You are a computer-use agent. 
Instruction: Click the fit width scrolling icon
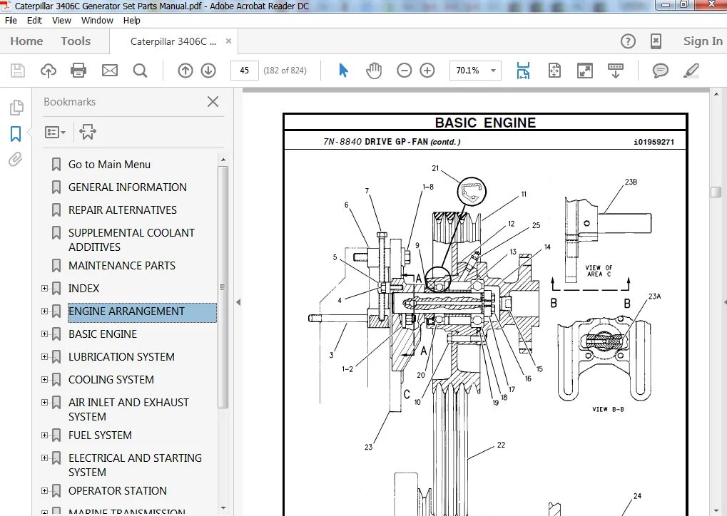[523, 71]
